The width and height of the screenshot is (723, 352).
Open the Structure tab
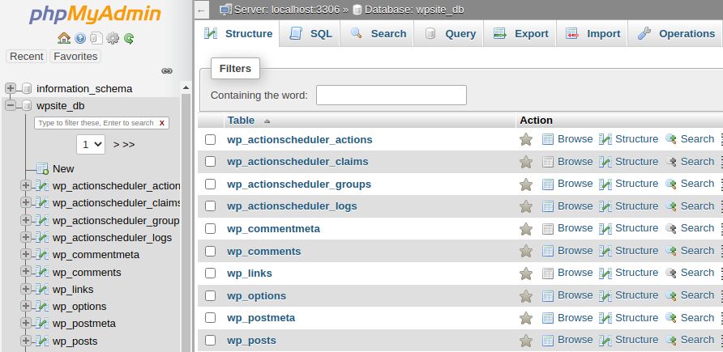click(238, 34)
